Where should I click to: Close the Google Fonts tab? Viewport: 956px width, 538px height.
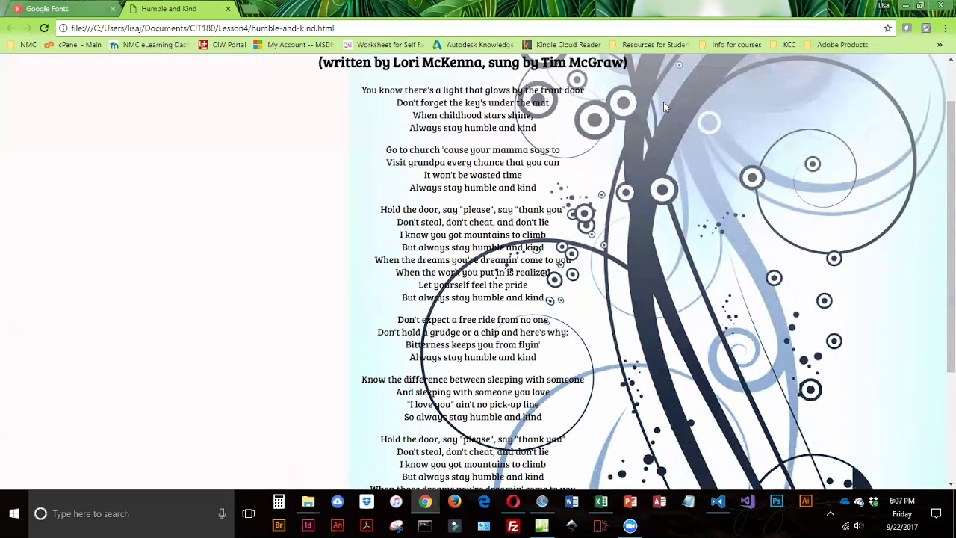pos(113,9)
